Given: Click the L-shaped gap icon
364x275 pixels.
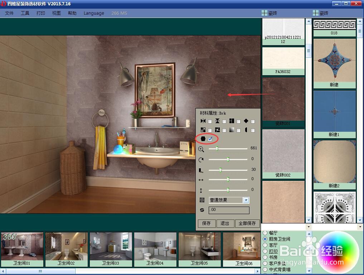Looking at the screenshot, I should pyautogui.click(x=201, y=170).
